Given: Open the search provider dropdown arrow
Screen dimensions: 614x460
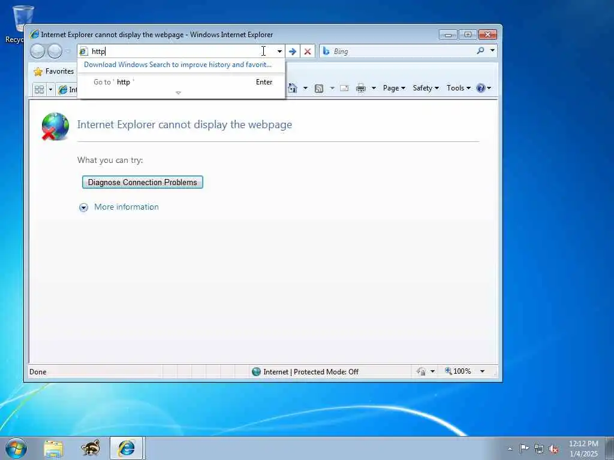Looking at the screenshot, I should [x=492, y=50].
